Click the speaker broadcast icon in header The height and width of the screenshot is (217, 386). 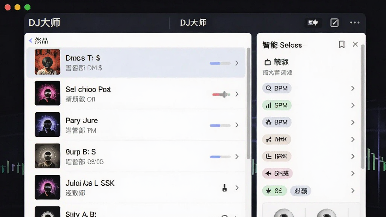click(313, 23)
